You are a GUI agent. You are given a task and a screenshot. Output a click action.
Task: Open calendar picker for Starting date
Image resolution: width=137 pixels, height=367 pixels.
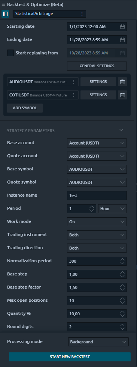(122, 27)
